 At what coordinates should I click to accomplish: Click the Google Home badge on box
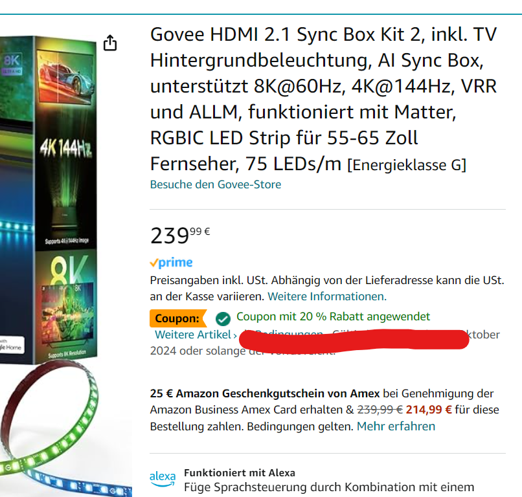click(x=12, y=346)
